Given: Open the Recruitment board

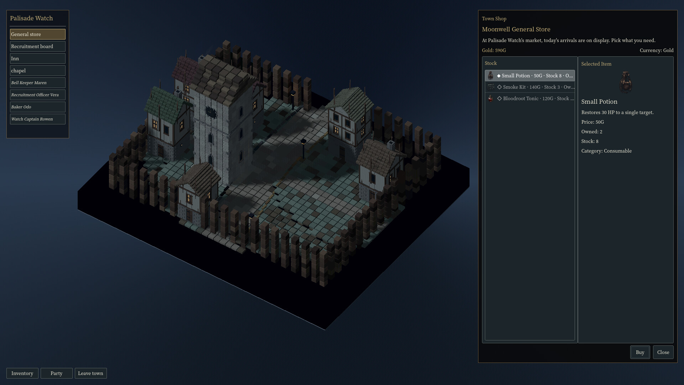Looking at the screenshot, I should click(38, 46).
